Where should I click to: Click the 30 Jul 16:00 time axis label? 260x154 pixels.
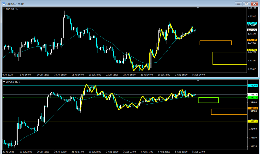[x=164, y=75]
